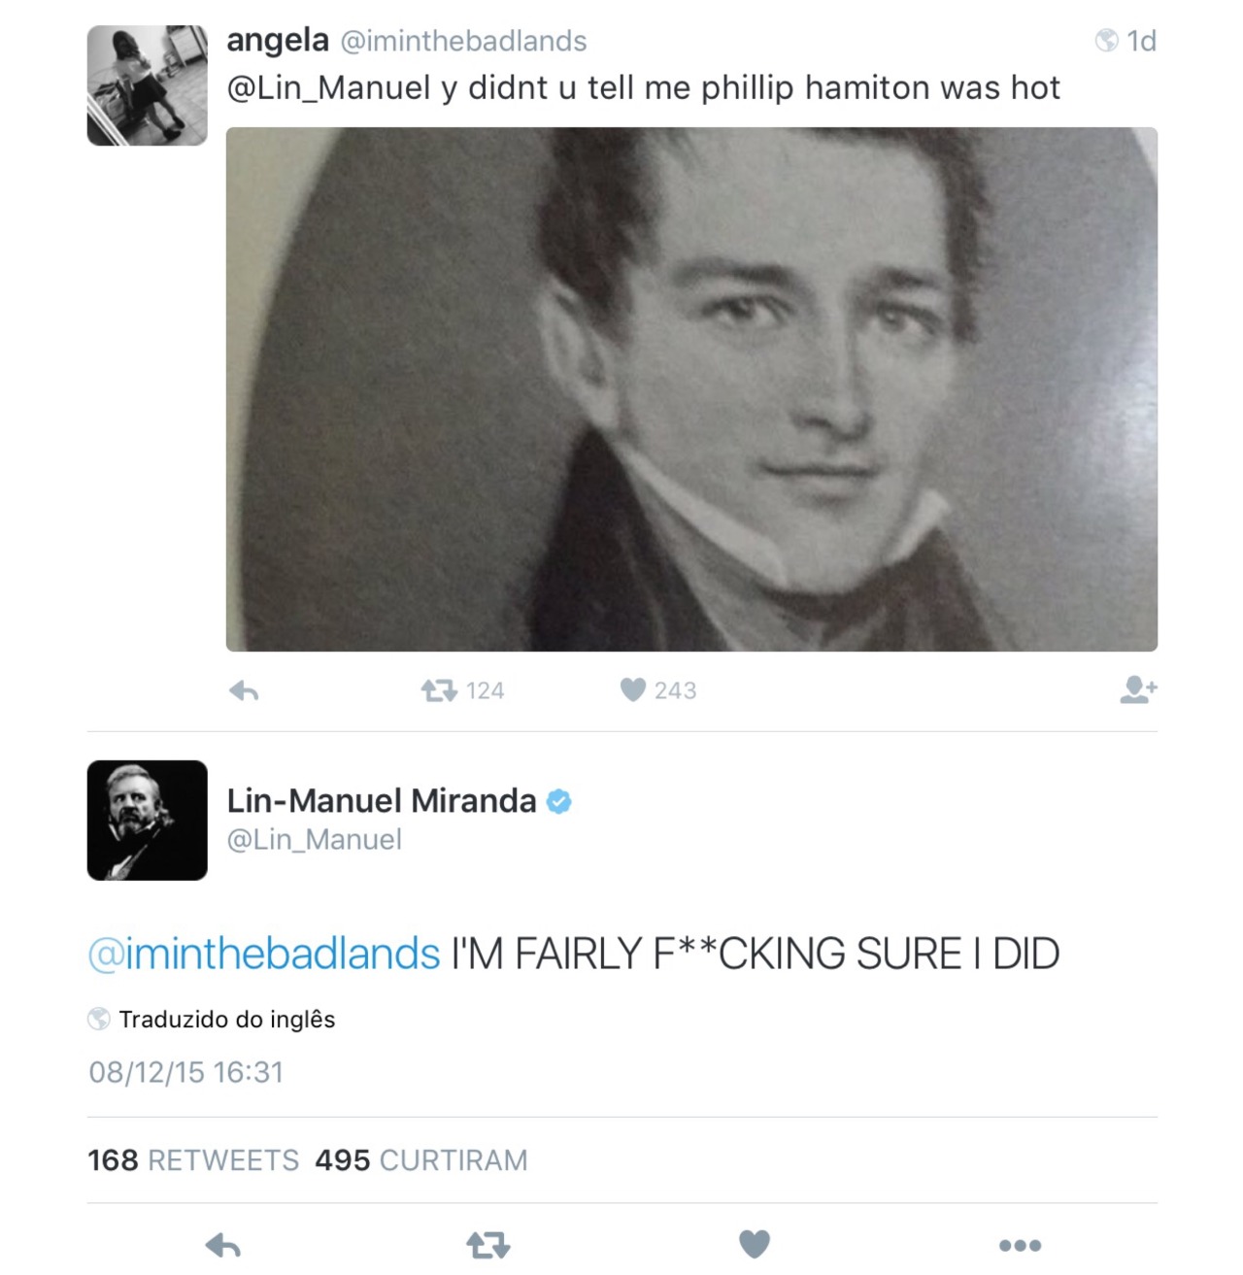Reply to Lin-Manuel Miranda's tweet via bottom arrow
Screen dimensions: 1243x1275
point(223,1245)
